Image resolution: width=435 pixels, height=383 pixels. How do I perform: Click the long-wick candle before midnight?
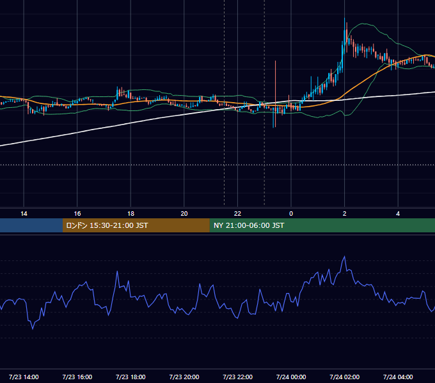275,94
